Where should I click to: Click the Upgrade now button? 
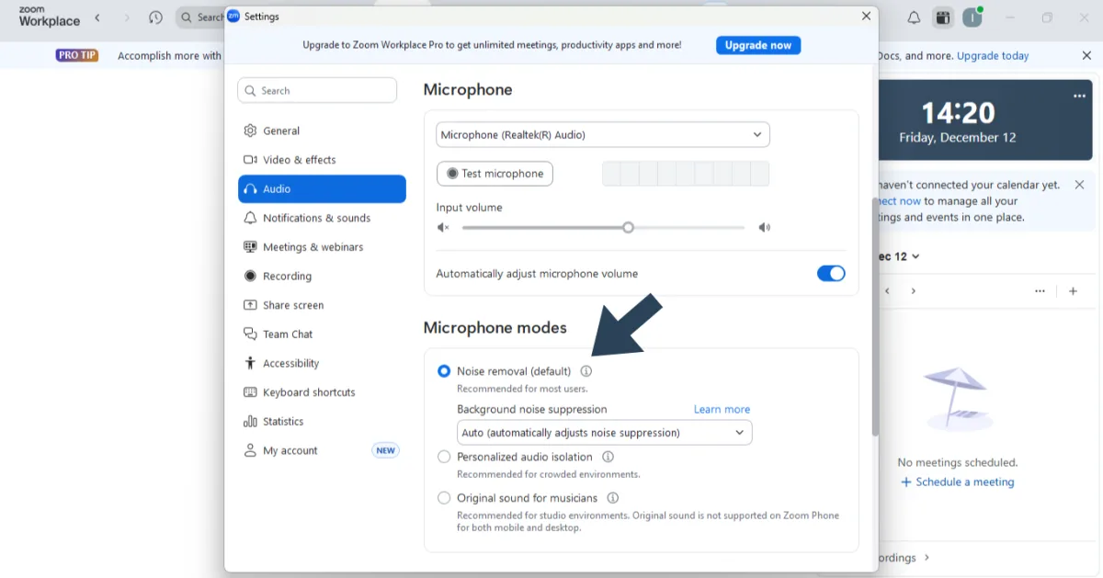click(757, 45)
